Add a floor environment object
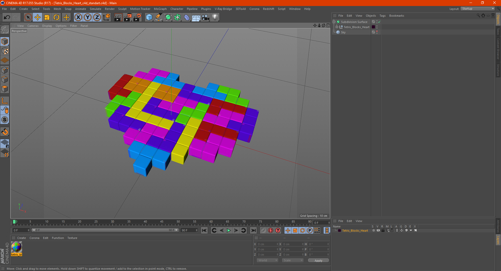Viewport: 501px width, 271px height. [196, 17]
